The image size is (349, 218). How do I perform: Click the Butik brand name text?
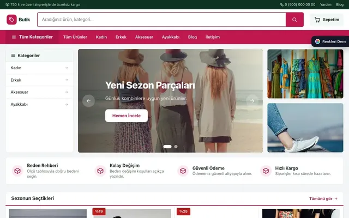pyautogui.click(x=24, y=20)
